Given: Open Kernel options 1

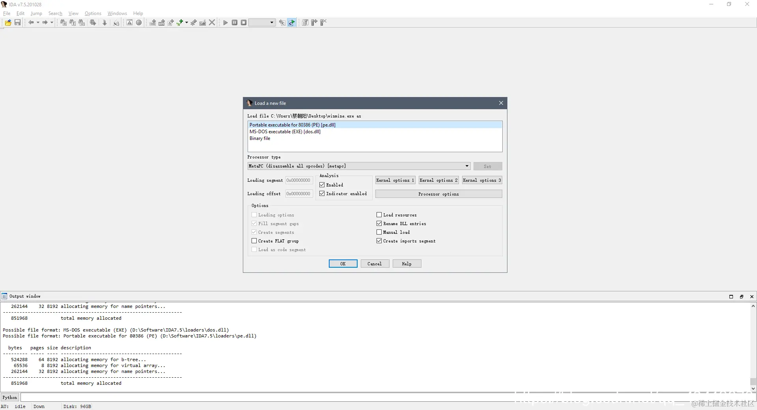Looking at the screenshot, I should point(395,180).
